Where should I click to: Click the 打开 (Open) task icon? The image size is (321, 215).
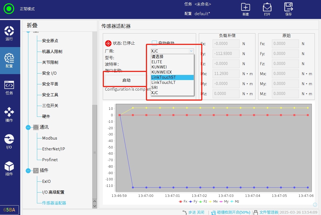tap(267, 9)
